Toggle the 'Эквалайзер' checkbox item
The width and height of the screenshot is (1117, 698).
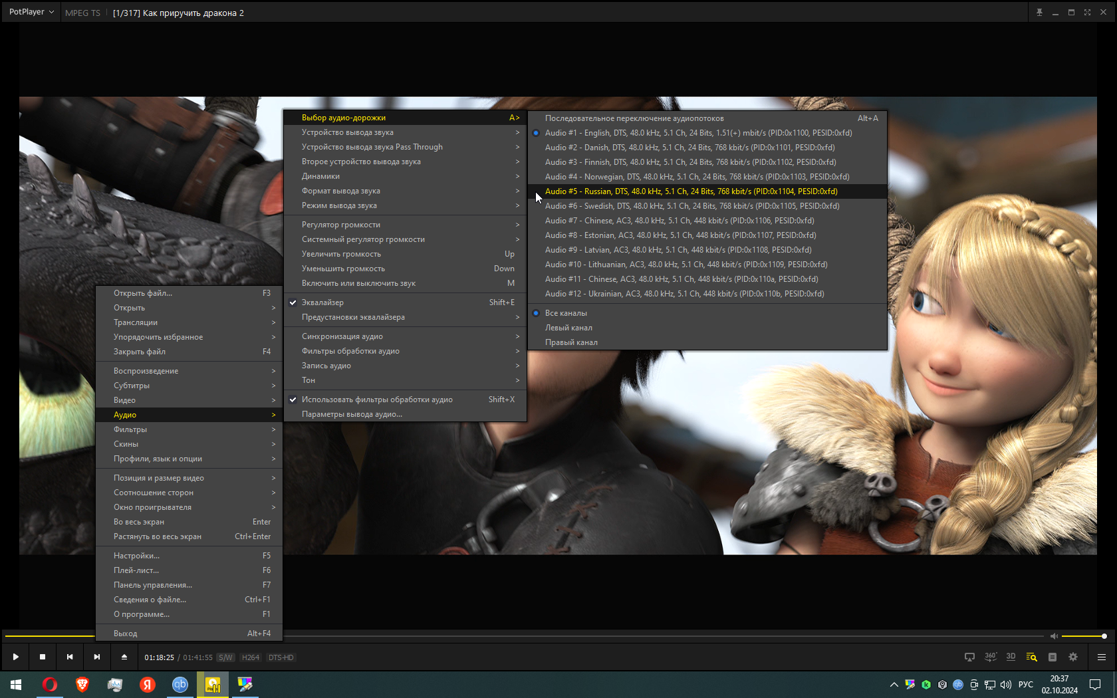tap(405, 302)
